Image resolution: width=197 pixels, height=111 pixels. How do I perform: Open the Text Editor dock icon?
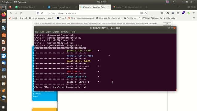[x=3, y=84]
